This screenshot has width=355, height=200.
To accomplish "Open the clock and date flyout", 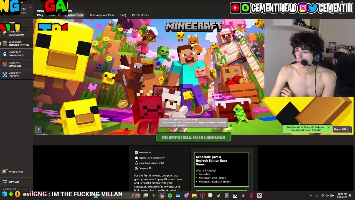I will tap(342, 196).
